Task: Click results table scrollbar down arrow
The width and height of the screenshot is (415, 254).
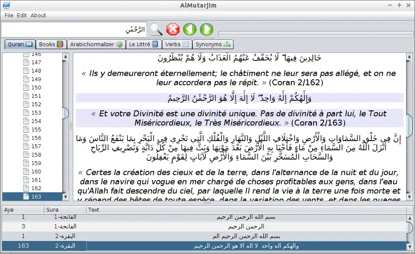Action: 410,247
